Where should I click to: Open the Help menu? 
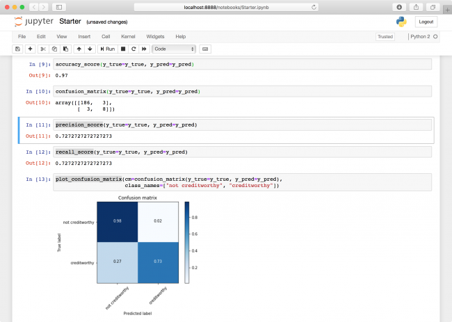[181, 37]
